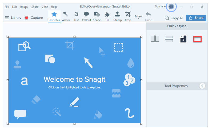Viewport: 209px width, 130px height.
Task: Select the Favorites star tool
Action: (54, 17)
